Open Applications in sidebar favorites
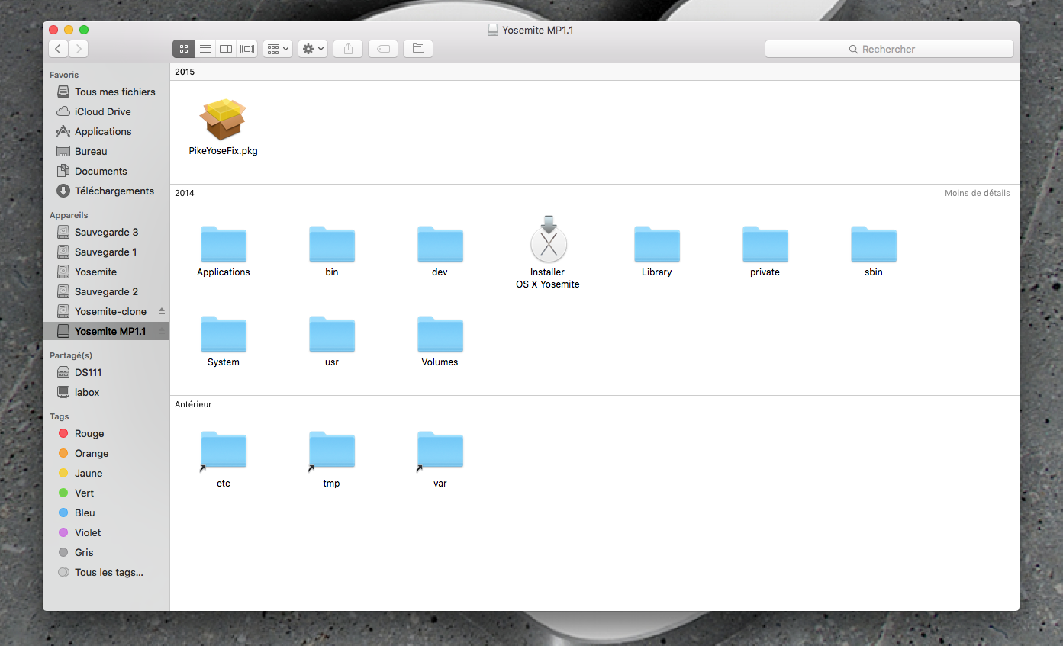The height and width of the screenshot is (646, 1063). pos(106,131)
